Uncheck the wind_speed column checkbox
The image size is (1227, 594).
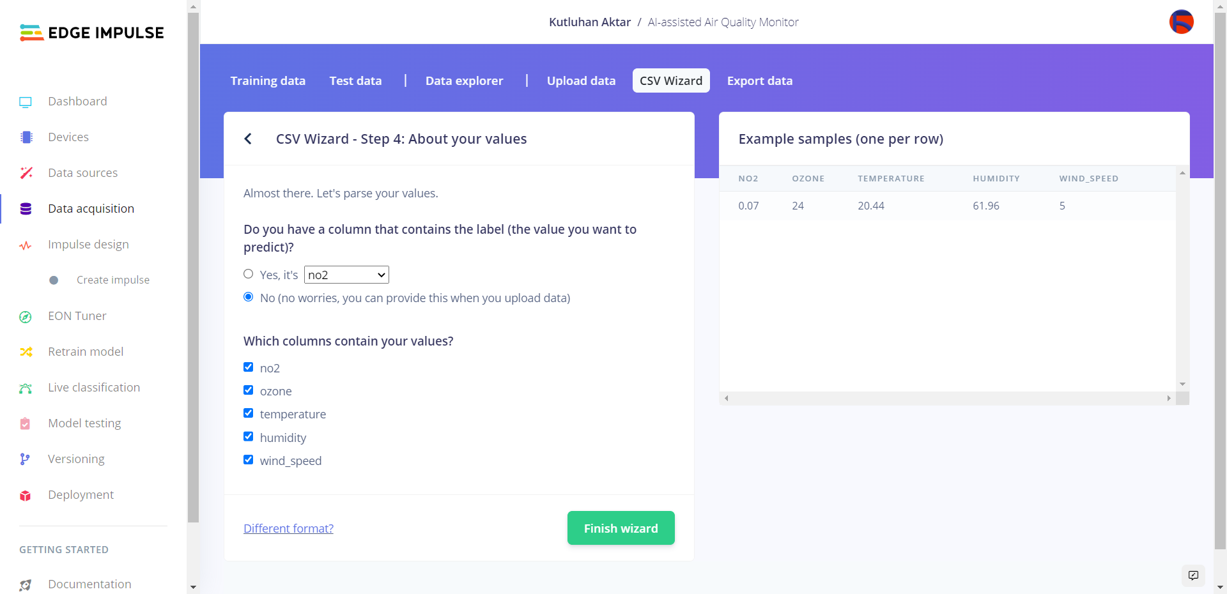(249, 460)
